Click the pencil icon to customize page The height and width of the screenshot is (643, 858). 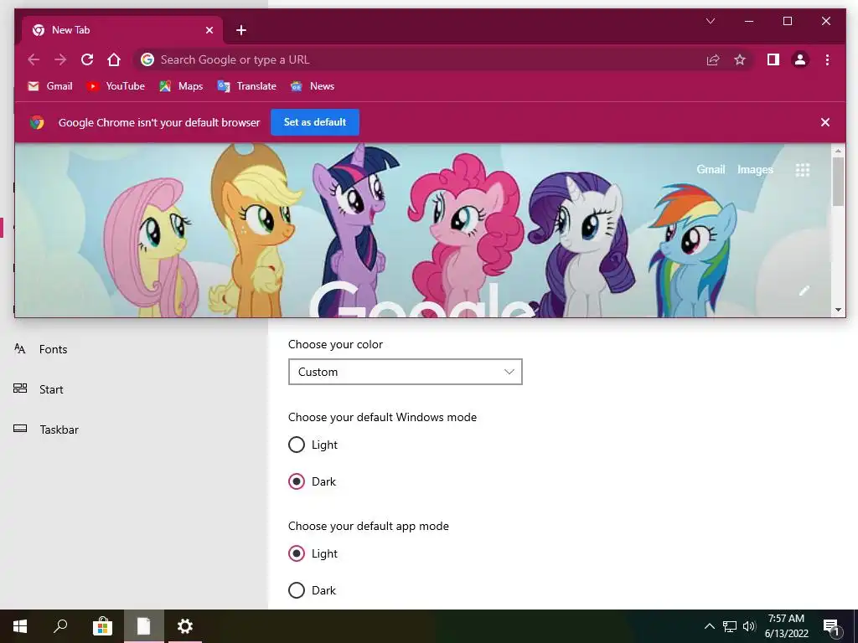[x=804, y=291]
